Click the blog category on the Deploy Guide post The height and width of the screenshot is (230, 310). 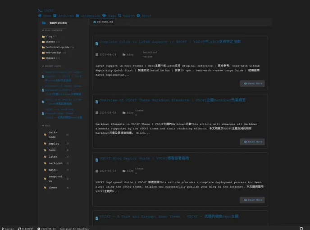click(x=128, y=171)
